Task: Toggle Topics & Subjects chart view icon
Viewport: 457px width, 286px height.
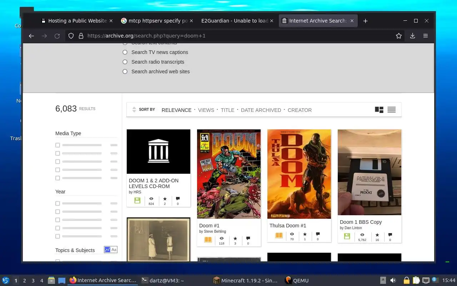Action: [x=107, y=250]
